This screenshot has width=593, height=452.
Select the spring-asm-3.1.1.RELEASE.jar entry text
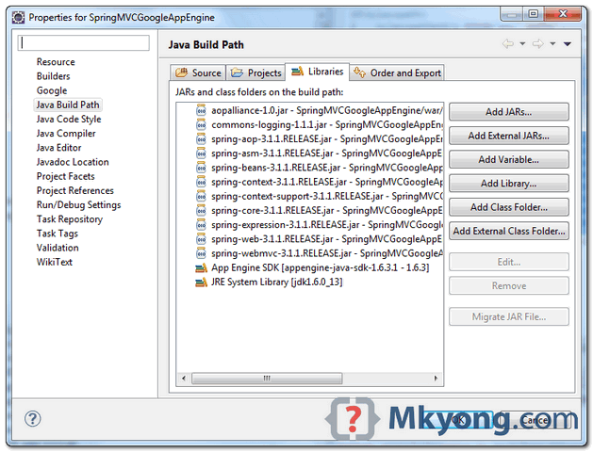pos(327,153)
